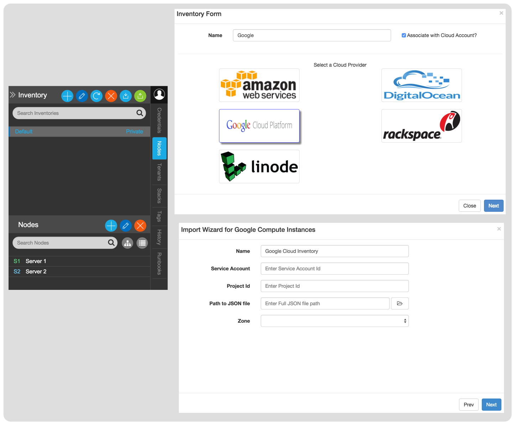
Task: Select the Amazon Web Services provider
Action: point(259,85)
